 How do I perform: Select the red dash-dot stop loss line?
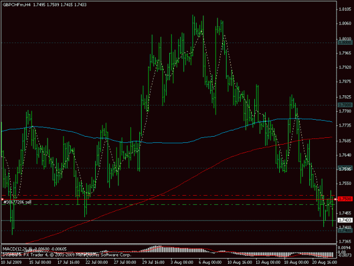coord(168,195)
